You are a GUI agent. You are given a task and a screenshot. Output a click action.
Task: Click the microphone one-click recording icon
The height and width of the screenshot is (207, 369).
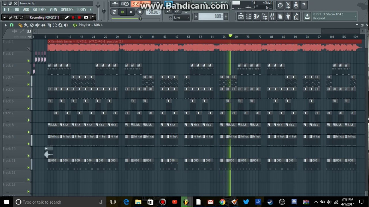pos(296,5)
